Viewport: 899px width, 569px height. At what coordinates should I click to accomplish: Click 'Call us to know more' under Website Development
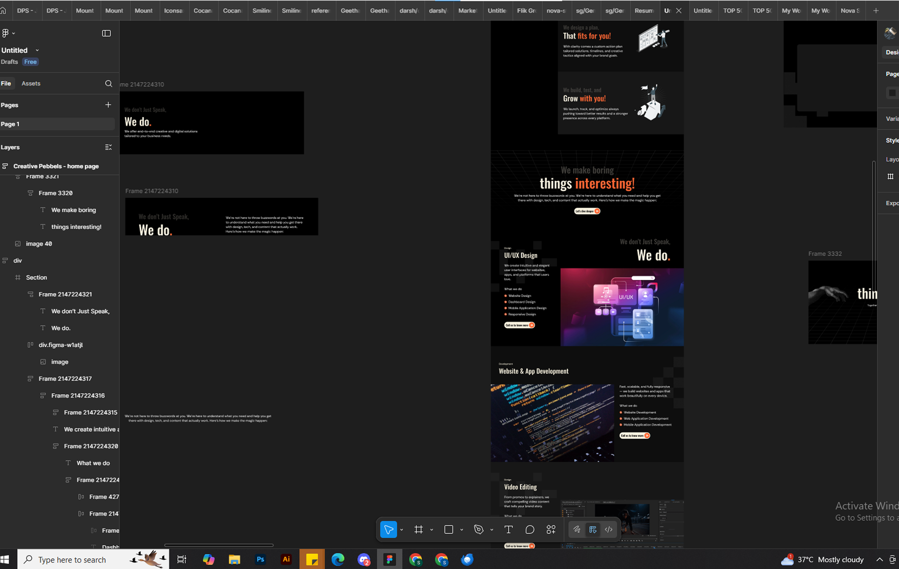pos(635,435)
